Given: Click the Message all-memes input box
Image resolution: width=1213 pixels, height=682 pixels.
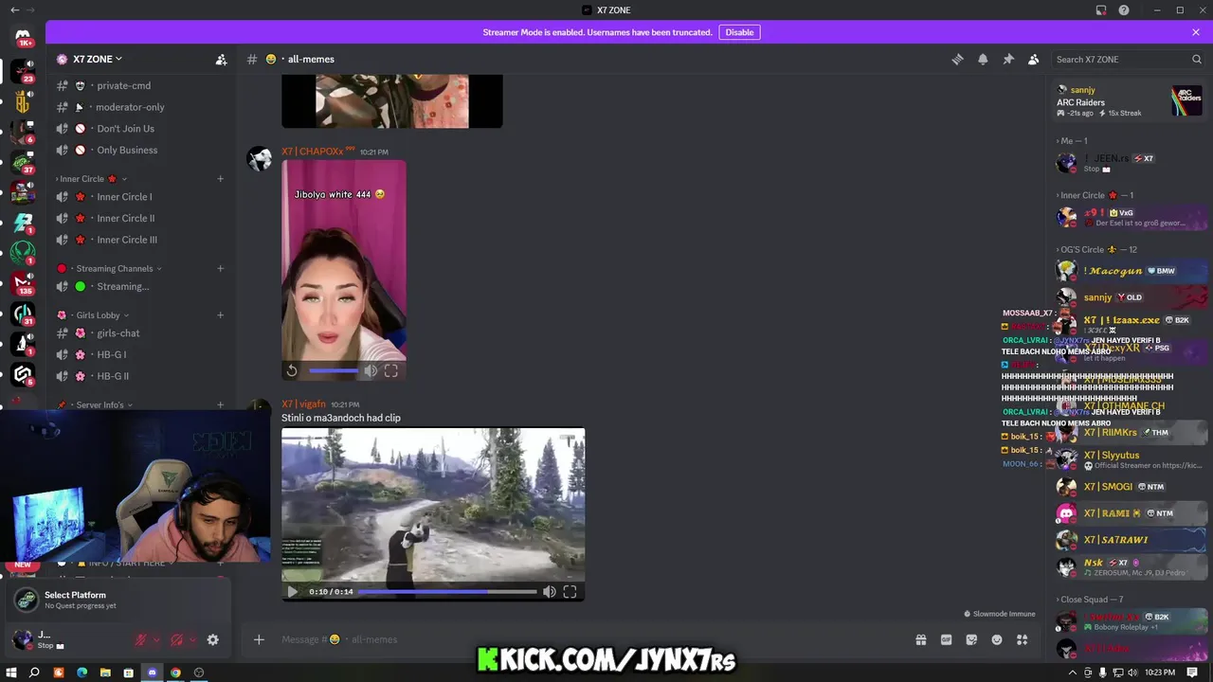Looking at the screenshot, I should coord(588,639).
